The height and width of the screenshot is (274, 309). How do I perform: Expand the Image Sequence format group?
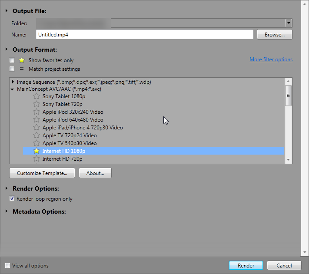(x=13, y=82)
